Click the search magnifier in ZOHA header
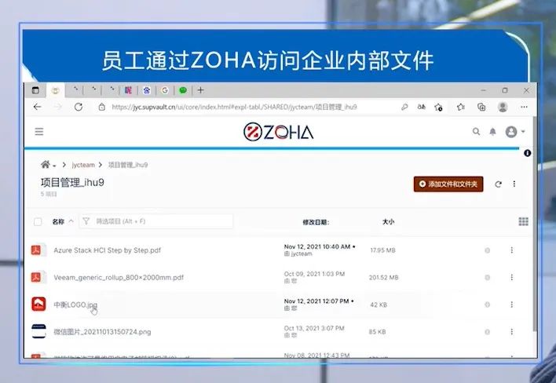Image resolution: width=556 pixels, height=383 pixels. point(476,132)
